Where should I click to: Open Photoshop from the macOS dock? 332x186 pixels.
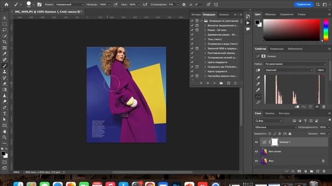coord(176,184)
